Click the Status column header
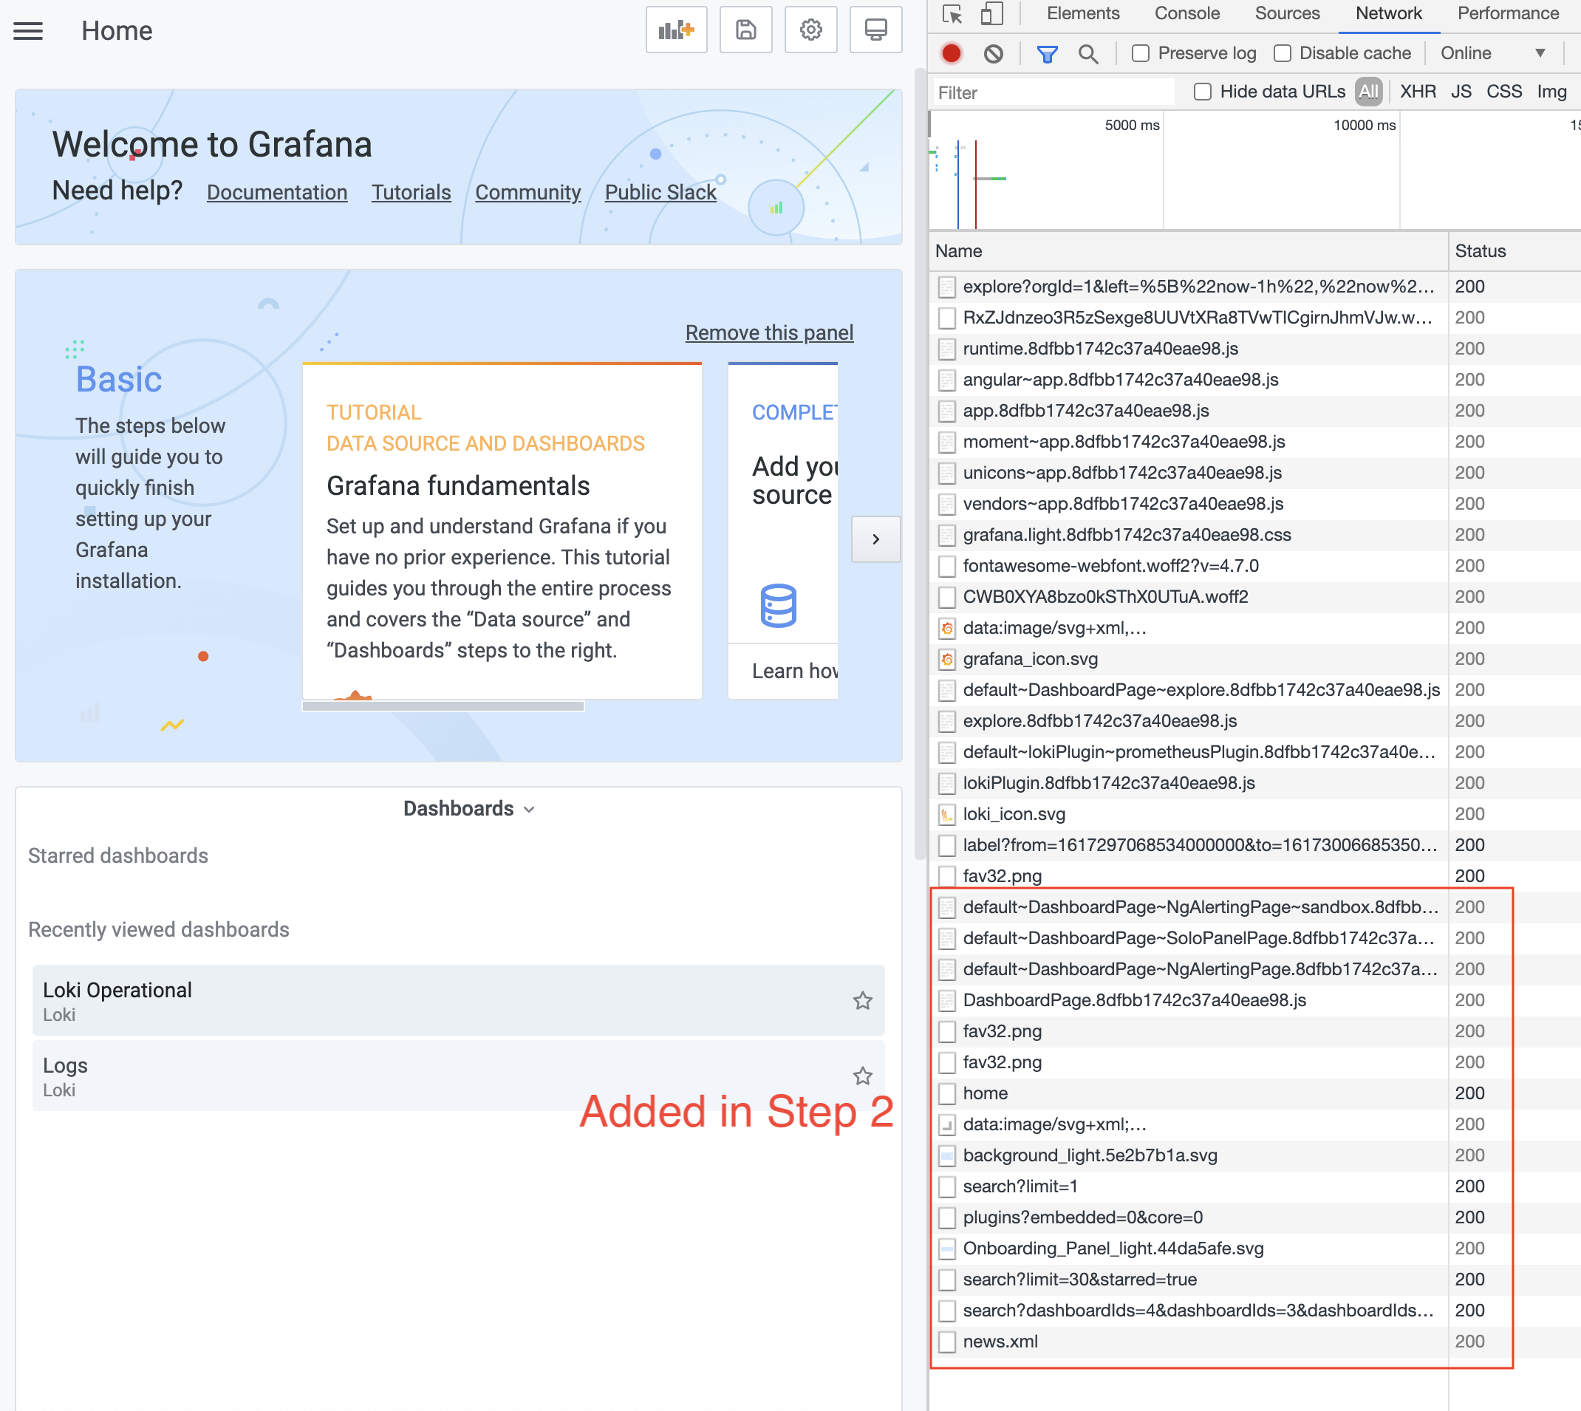Image resolution: width=1581 pixels, height=1411 pixels. (x=1514, y=251)
